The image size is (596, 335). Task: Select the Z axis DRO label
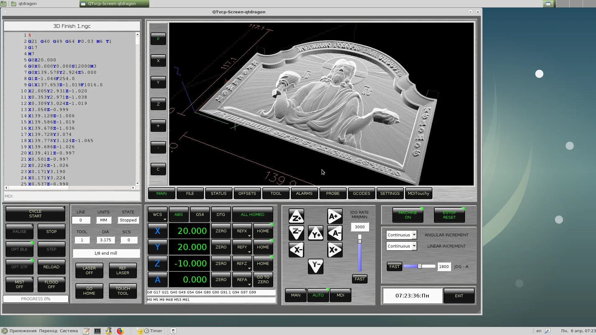point(157,264)
